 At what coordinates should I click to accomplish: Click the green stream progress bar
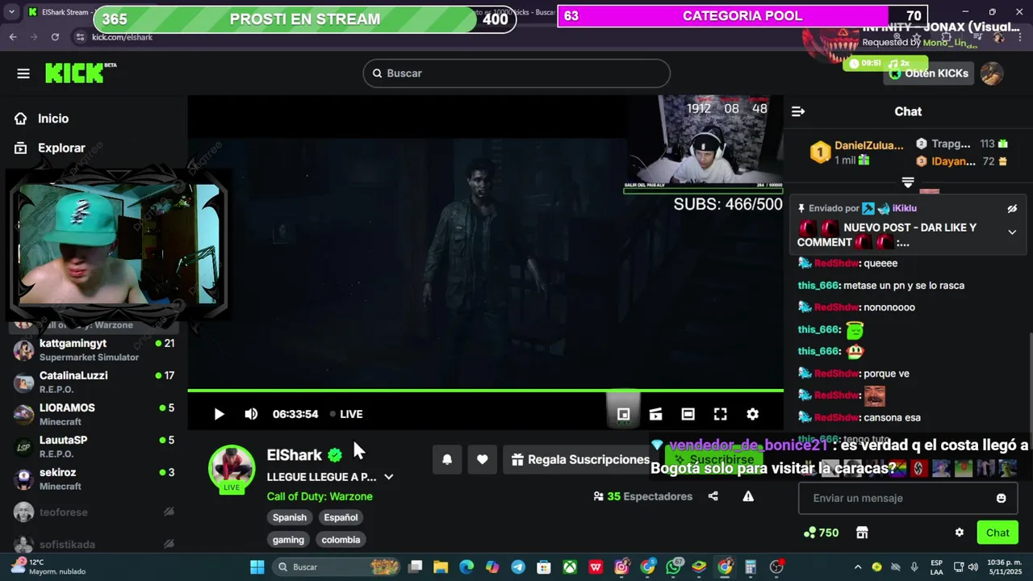coord(485,391)
